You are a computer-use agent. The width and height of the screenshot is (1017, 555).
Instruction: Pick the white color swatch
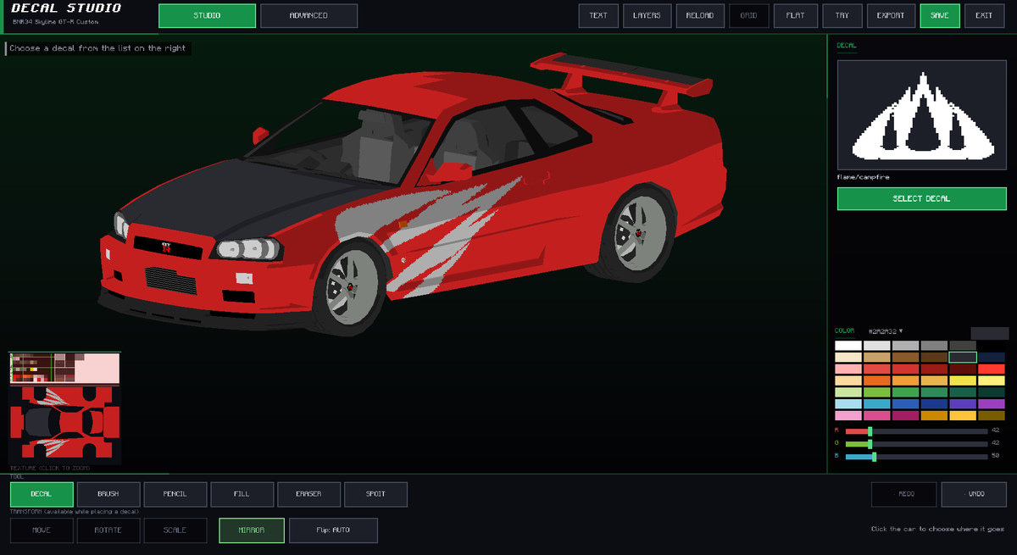point(848,346)
